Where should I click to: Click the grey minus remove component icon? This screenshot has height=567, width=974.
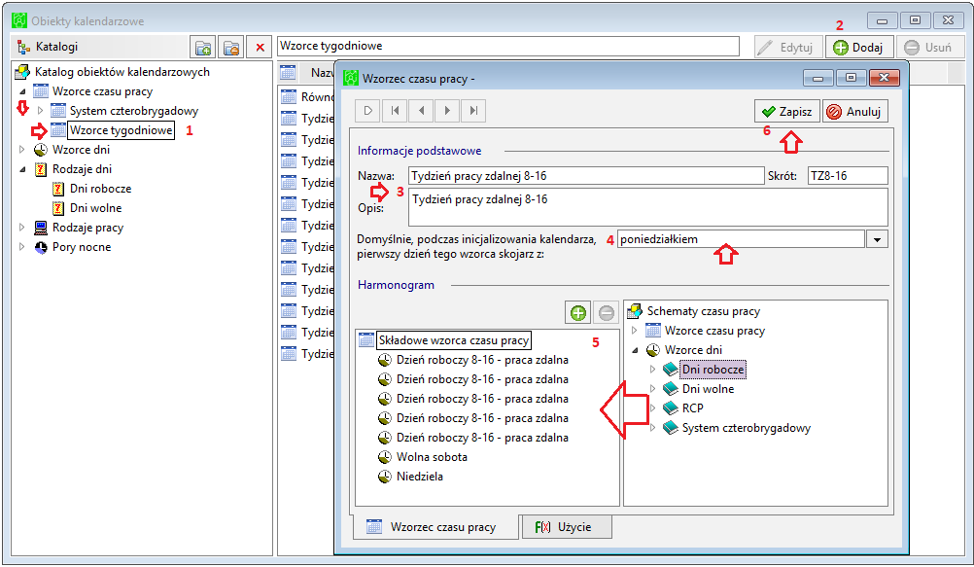(x=607, y=313)
